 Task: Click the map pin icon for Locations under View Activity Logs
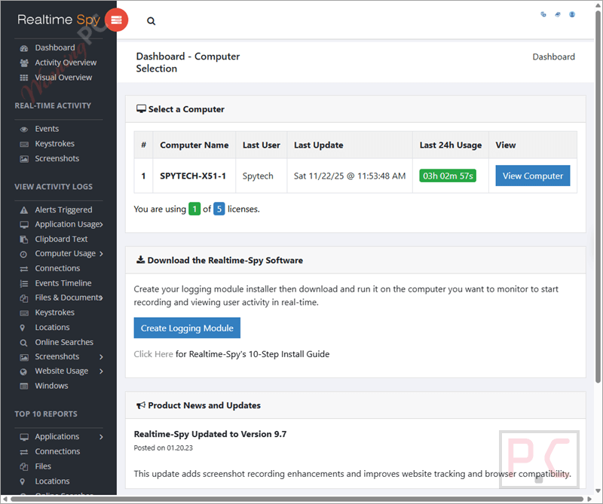click(x=23, y=328)
